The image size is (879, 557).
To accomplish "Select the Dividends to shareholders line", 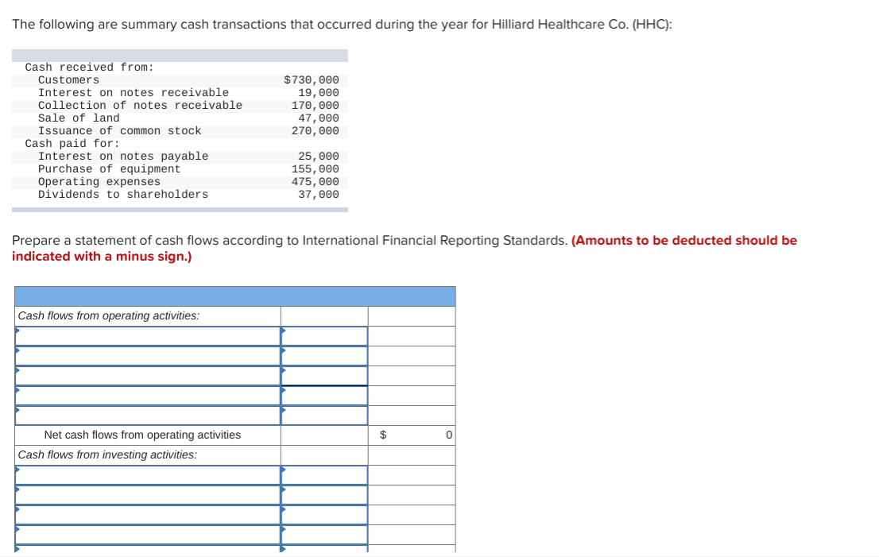I will (x=123, y=194).
